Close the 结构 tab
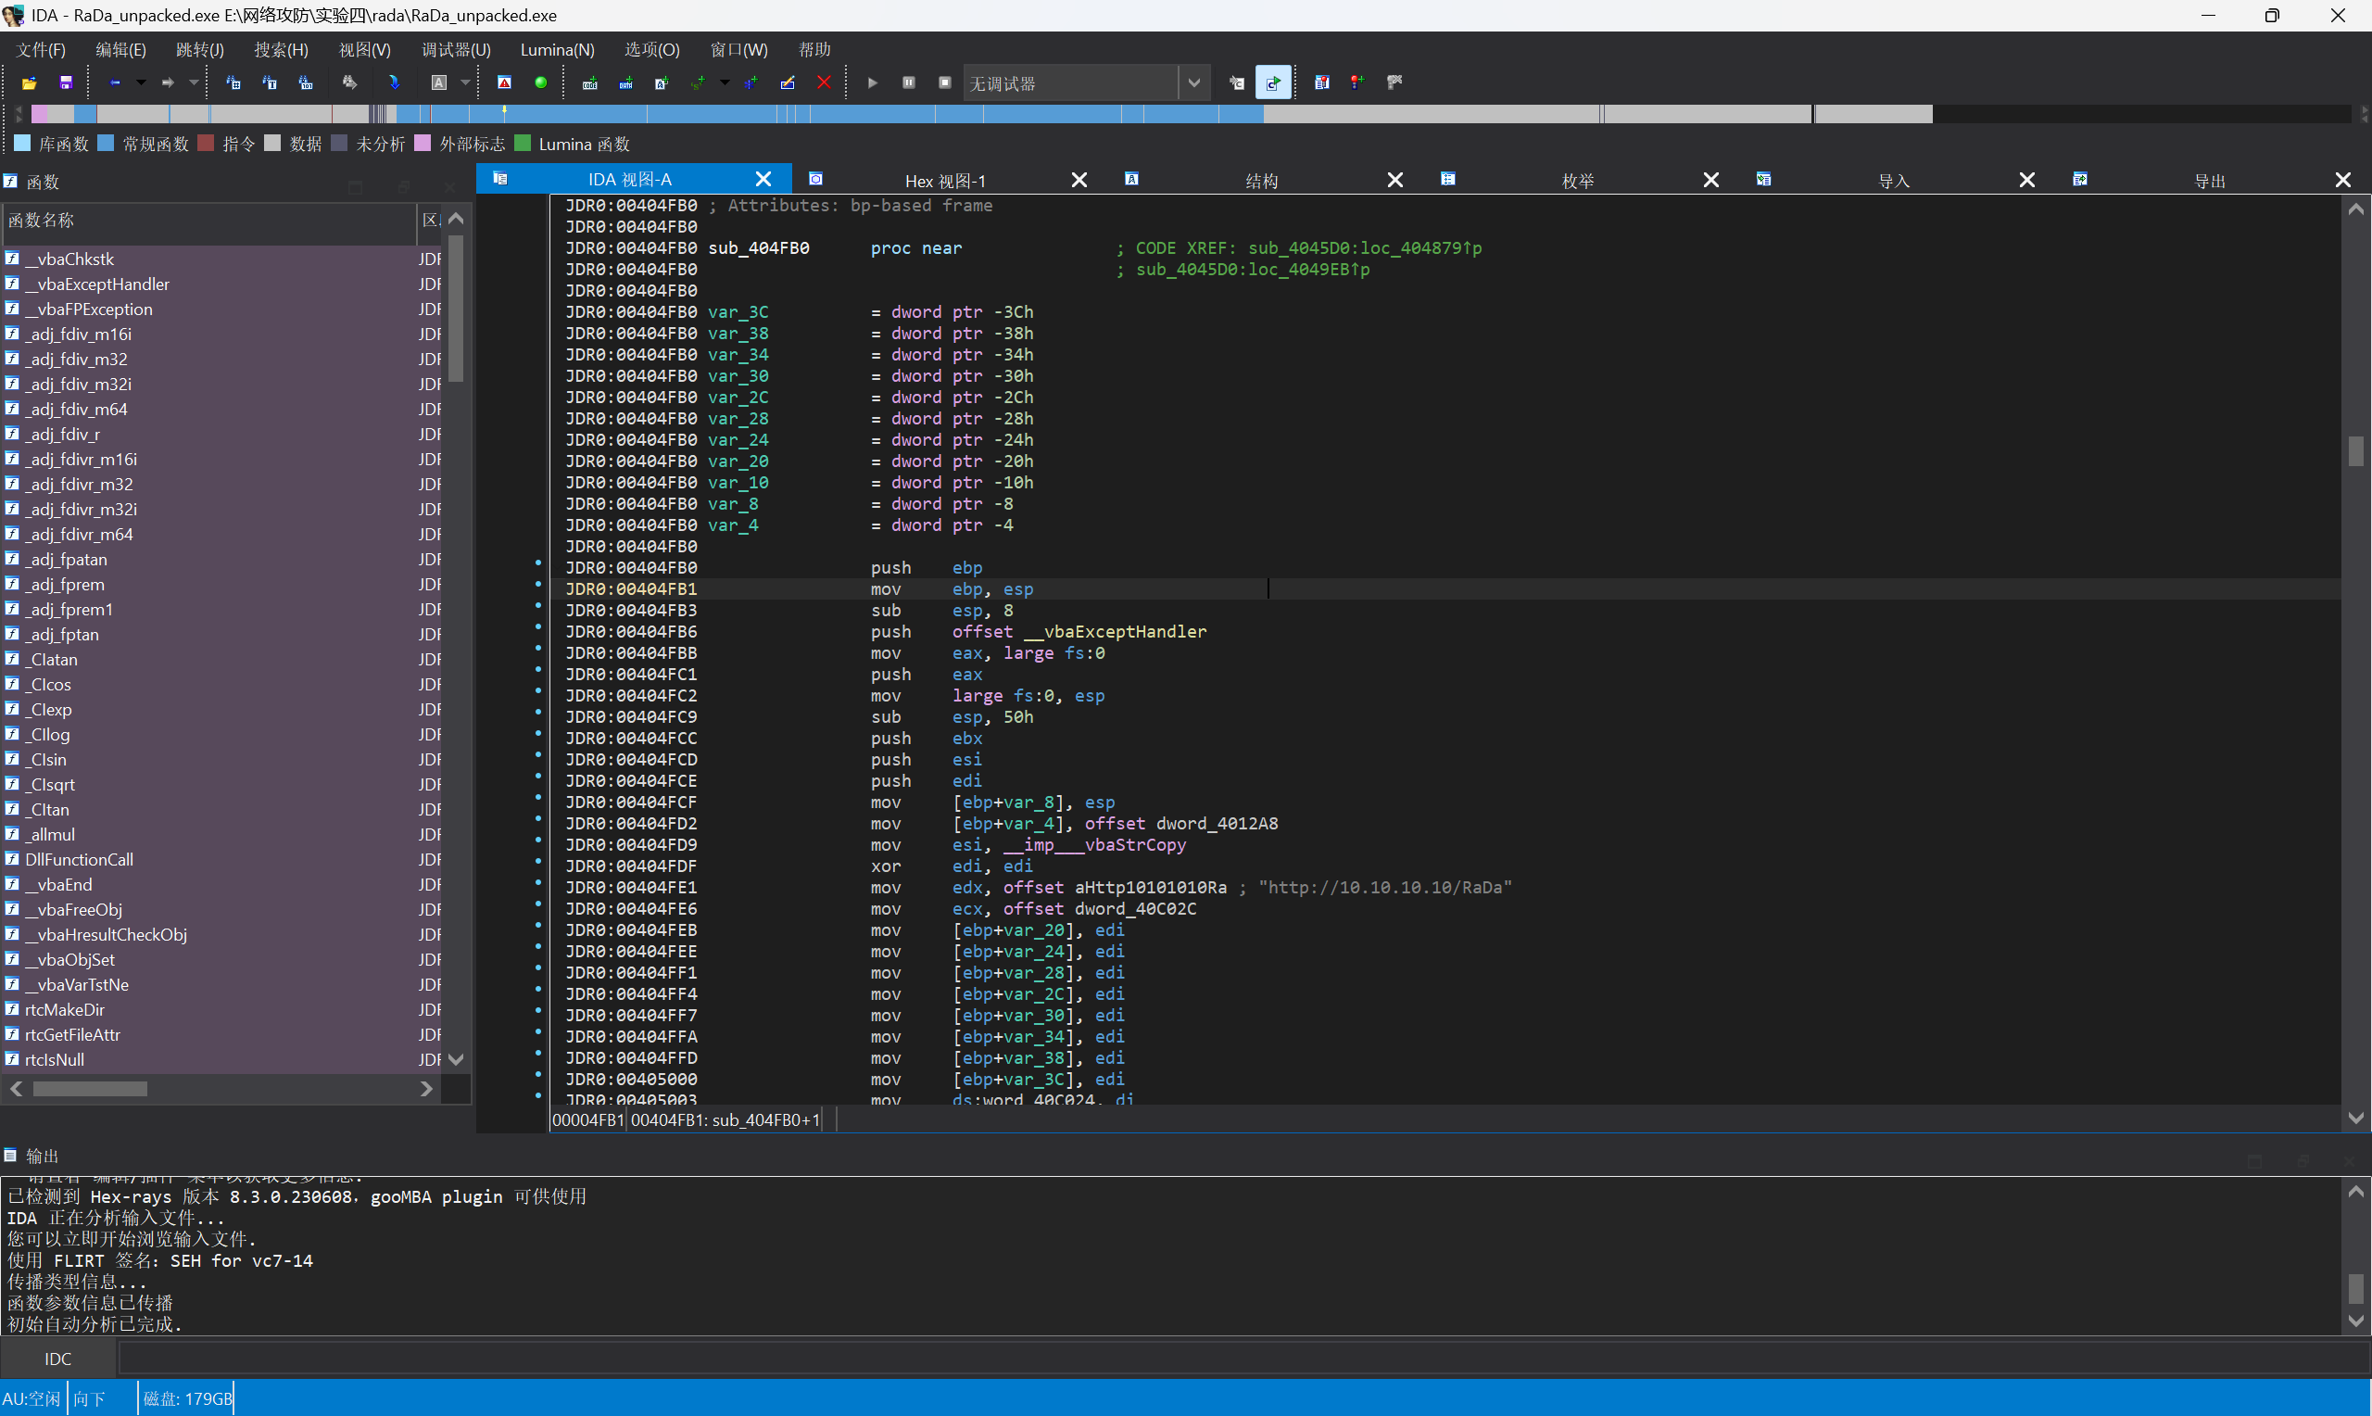The height and width of the screenshot is (1416, 2372). [x=1394, y=181]
